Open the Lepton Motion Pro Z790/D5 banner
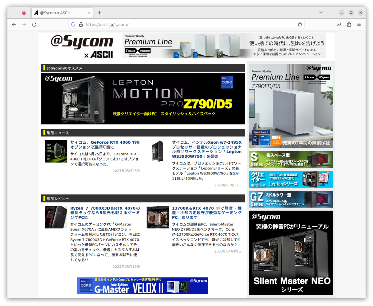Screen dimensions: 373x306 click(143, 99)
